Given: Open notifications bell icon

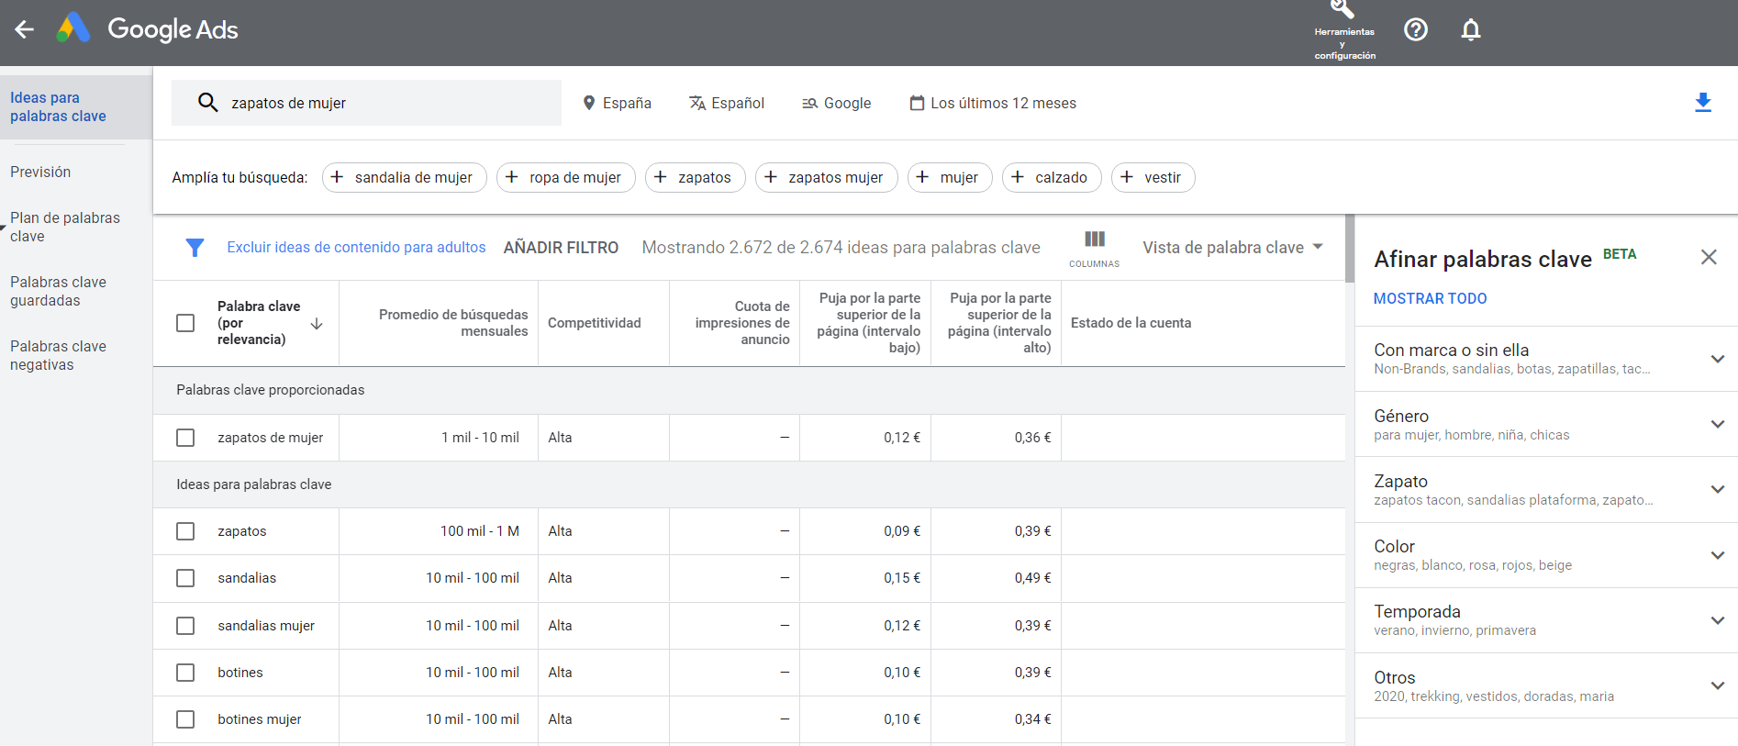Looking at the screenshot, I should tap(1471, 29).
